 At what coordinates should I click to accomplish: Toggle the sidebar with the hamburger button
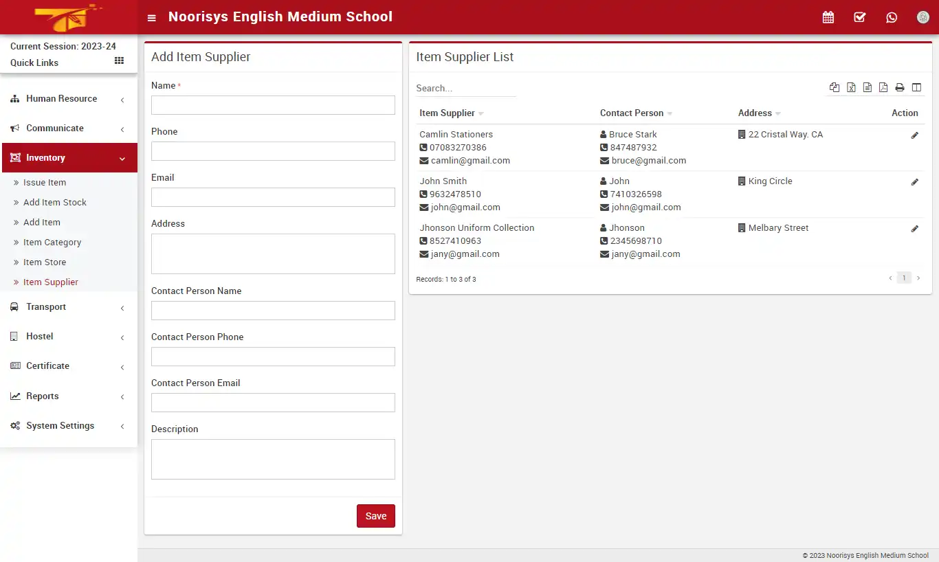coord(151,17)
